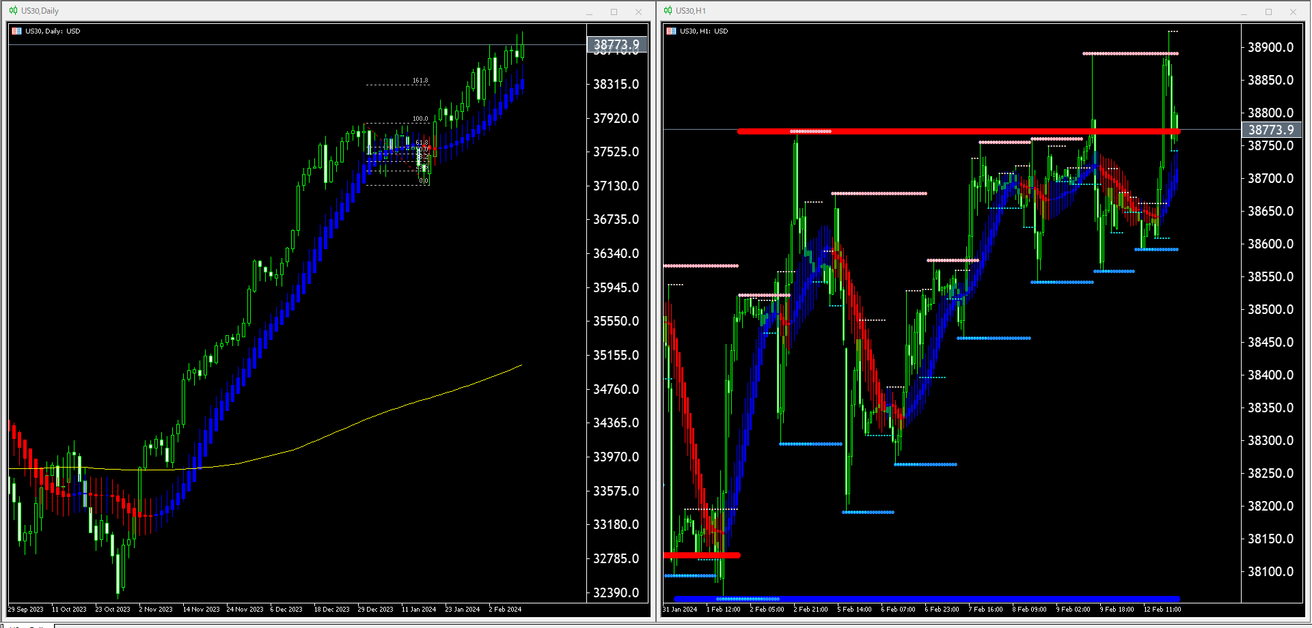This screenshot has height=628, width=1312.
Task: Click the US30,Daily window chart icon
Action: (x=13, y=11)
